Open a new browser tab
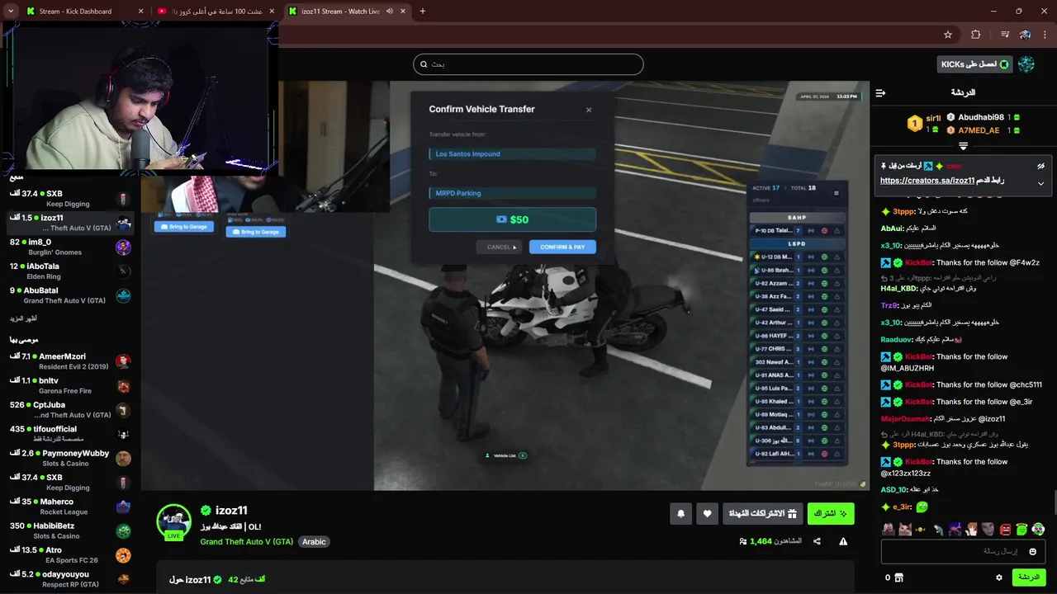 pyautogui.click(x=423, y=12)
